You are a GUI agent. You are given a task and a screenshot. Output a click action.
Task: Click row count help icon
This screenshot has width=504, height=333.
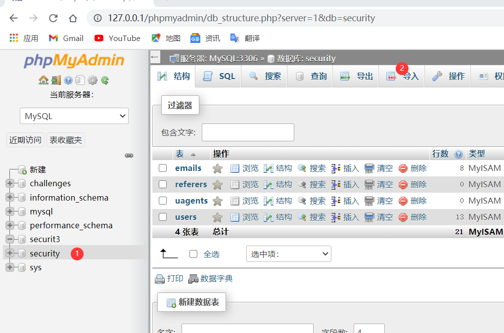458,155
